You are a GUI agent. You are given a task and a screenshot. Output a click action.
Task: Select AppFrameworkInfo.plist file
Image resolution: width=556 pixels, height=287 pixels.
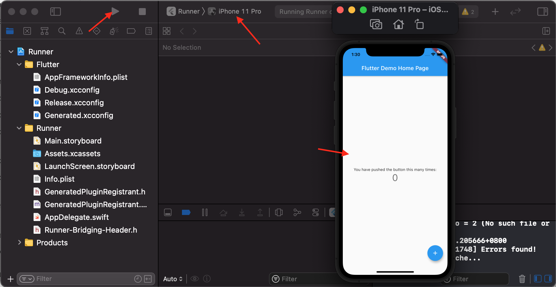point(86,77)
